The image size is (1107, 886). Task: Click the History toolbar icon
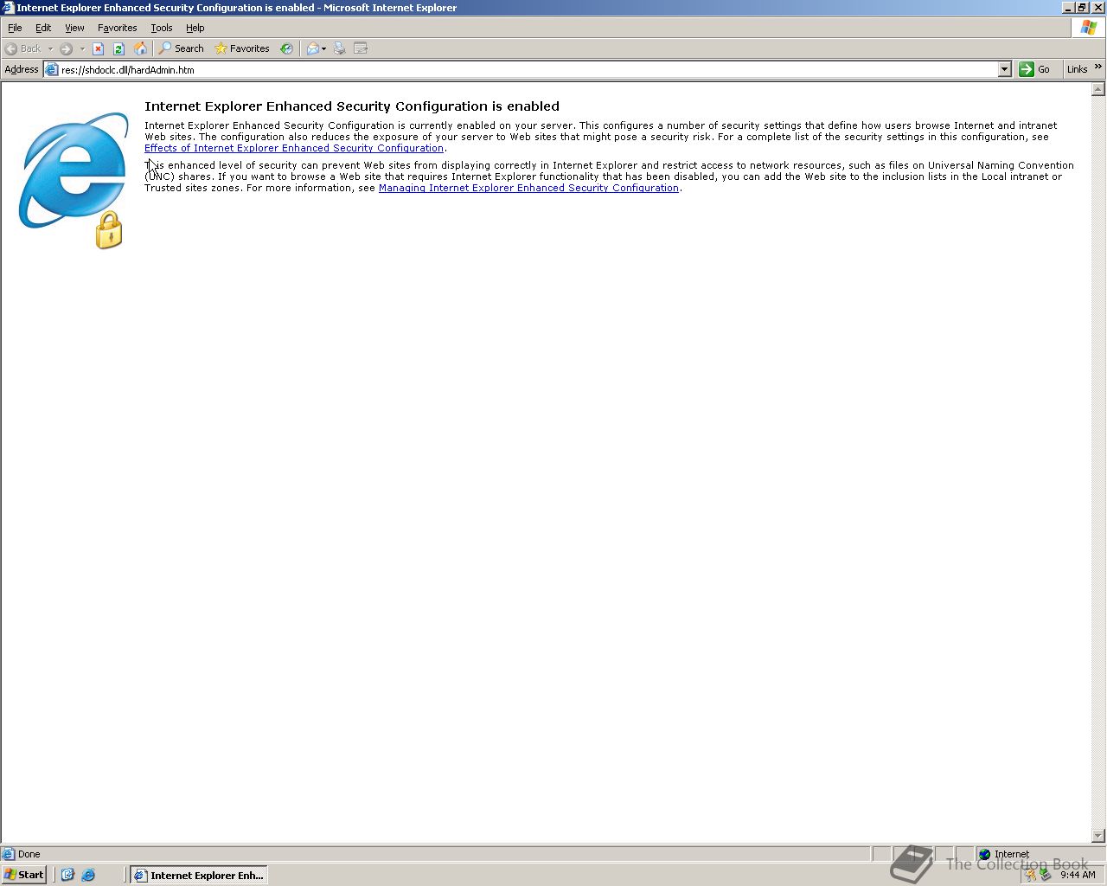[286, 48]
